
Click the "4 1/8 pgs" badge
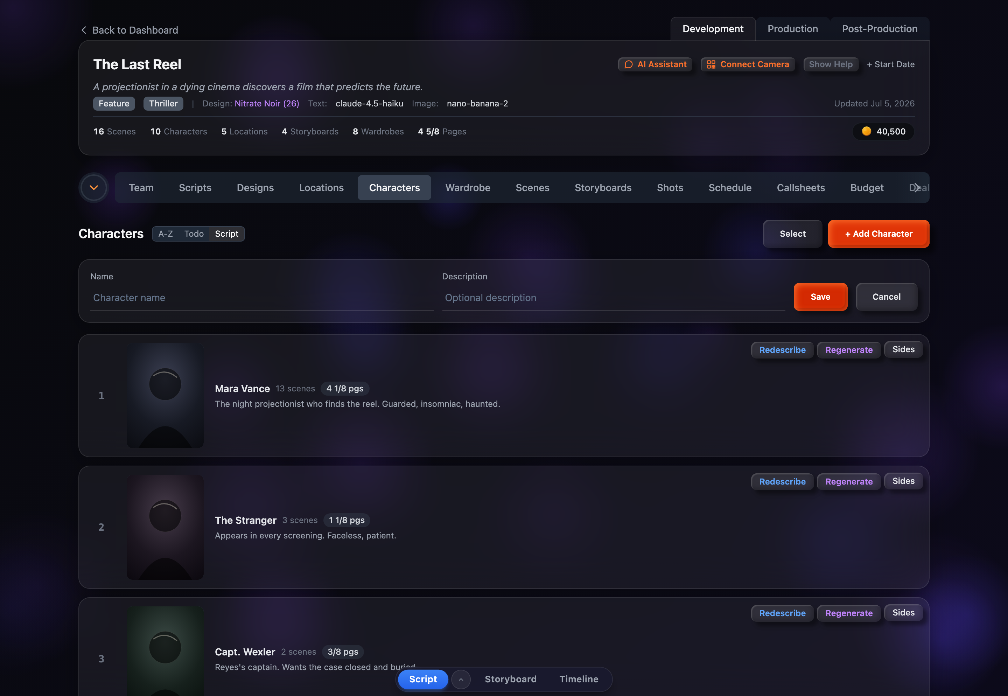pyautogui.click(x=345, y=389)
